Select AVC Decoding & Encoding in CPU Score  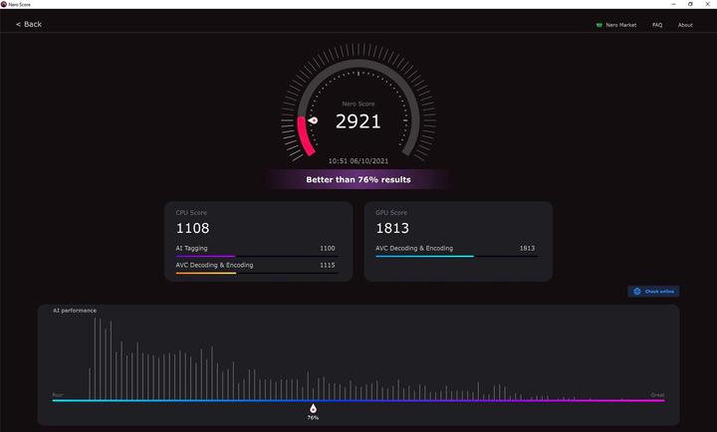point(256,266)
